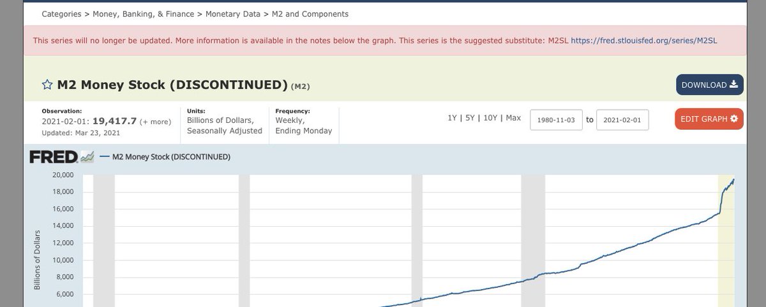Go to Monetary Data breadcrumb

(x=232, y=14)
